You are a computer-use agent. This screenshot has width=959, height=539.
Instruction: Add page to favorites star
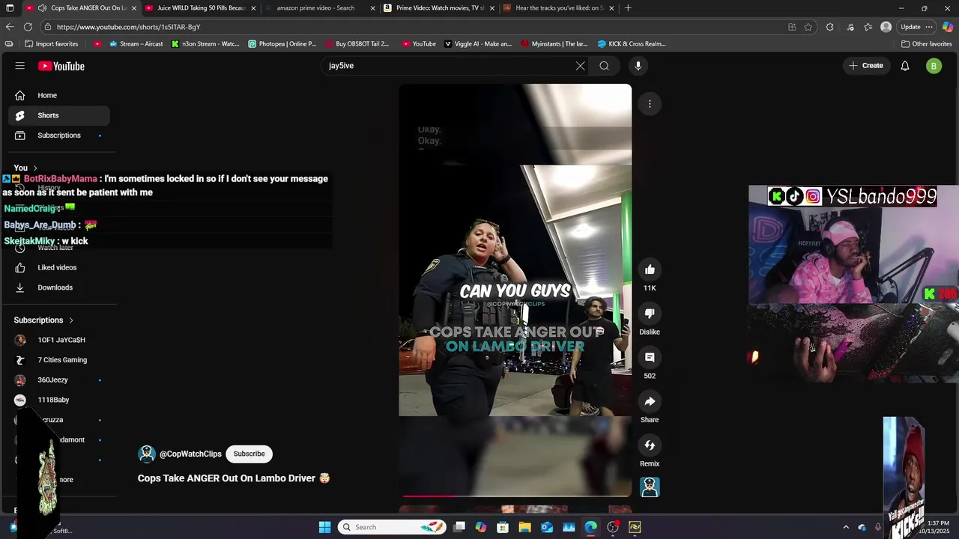tap(808, 27)
